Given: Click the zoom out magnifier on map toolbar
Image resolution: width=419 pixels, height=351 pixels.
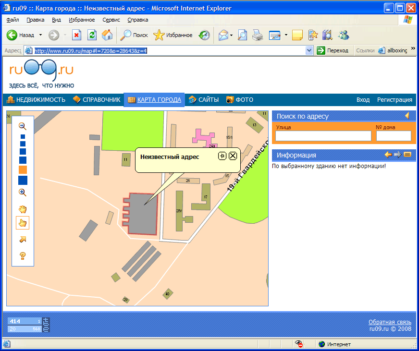Looking at the screenshot, I should click(22, 126).
